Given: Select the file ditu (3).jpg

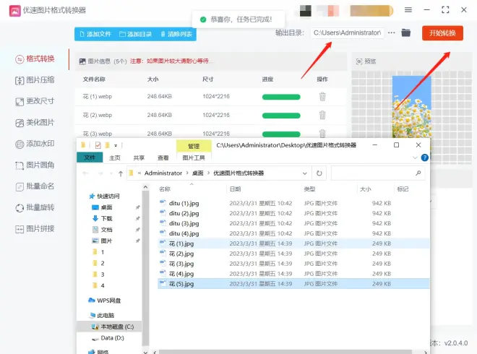Looking at the screenshot, I should coord(184,223).
